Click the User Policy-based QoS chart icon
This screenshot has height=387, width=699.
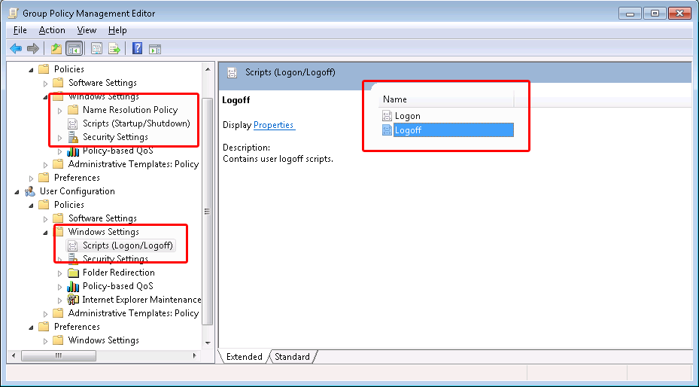[73, 286]
